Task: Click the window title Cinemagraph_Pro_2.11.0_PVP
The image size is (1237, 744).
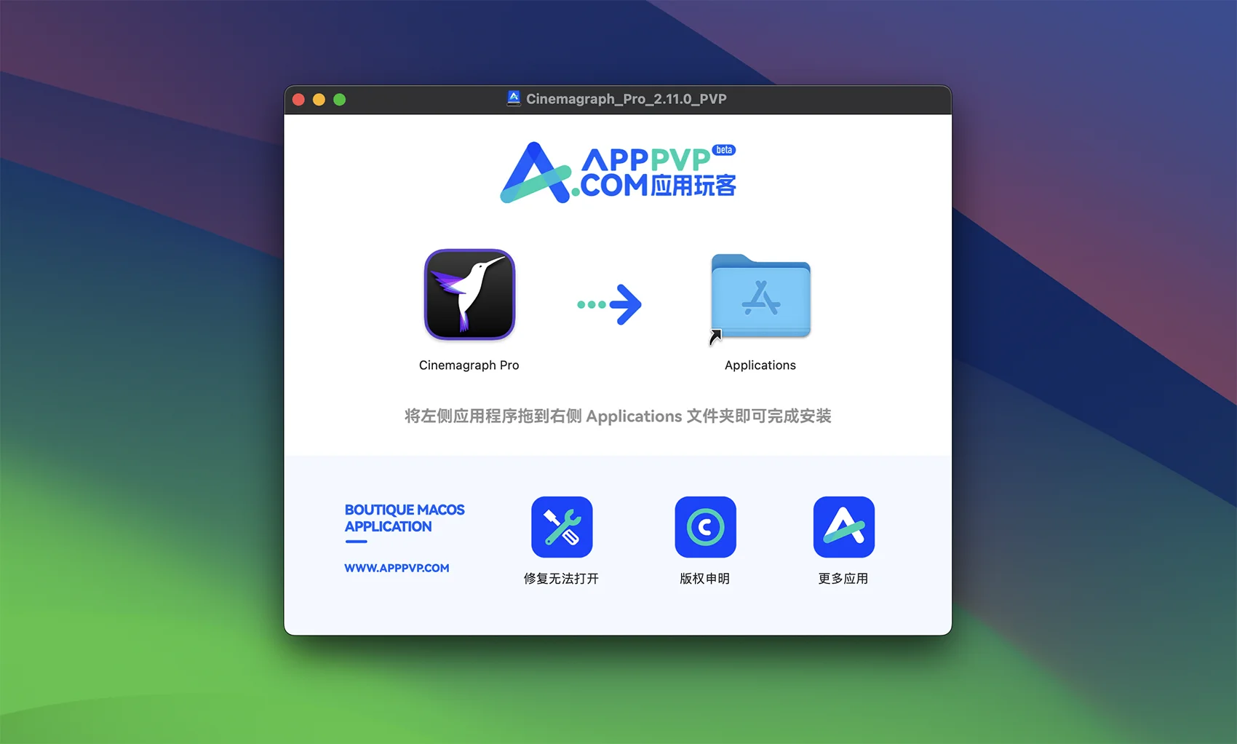Action: [x=627, y=98]
